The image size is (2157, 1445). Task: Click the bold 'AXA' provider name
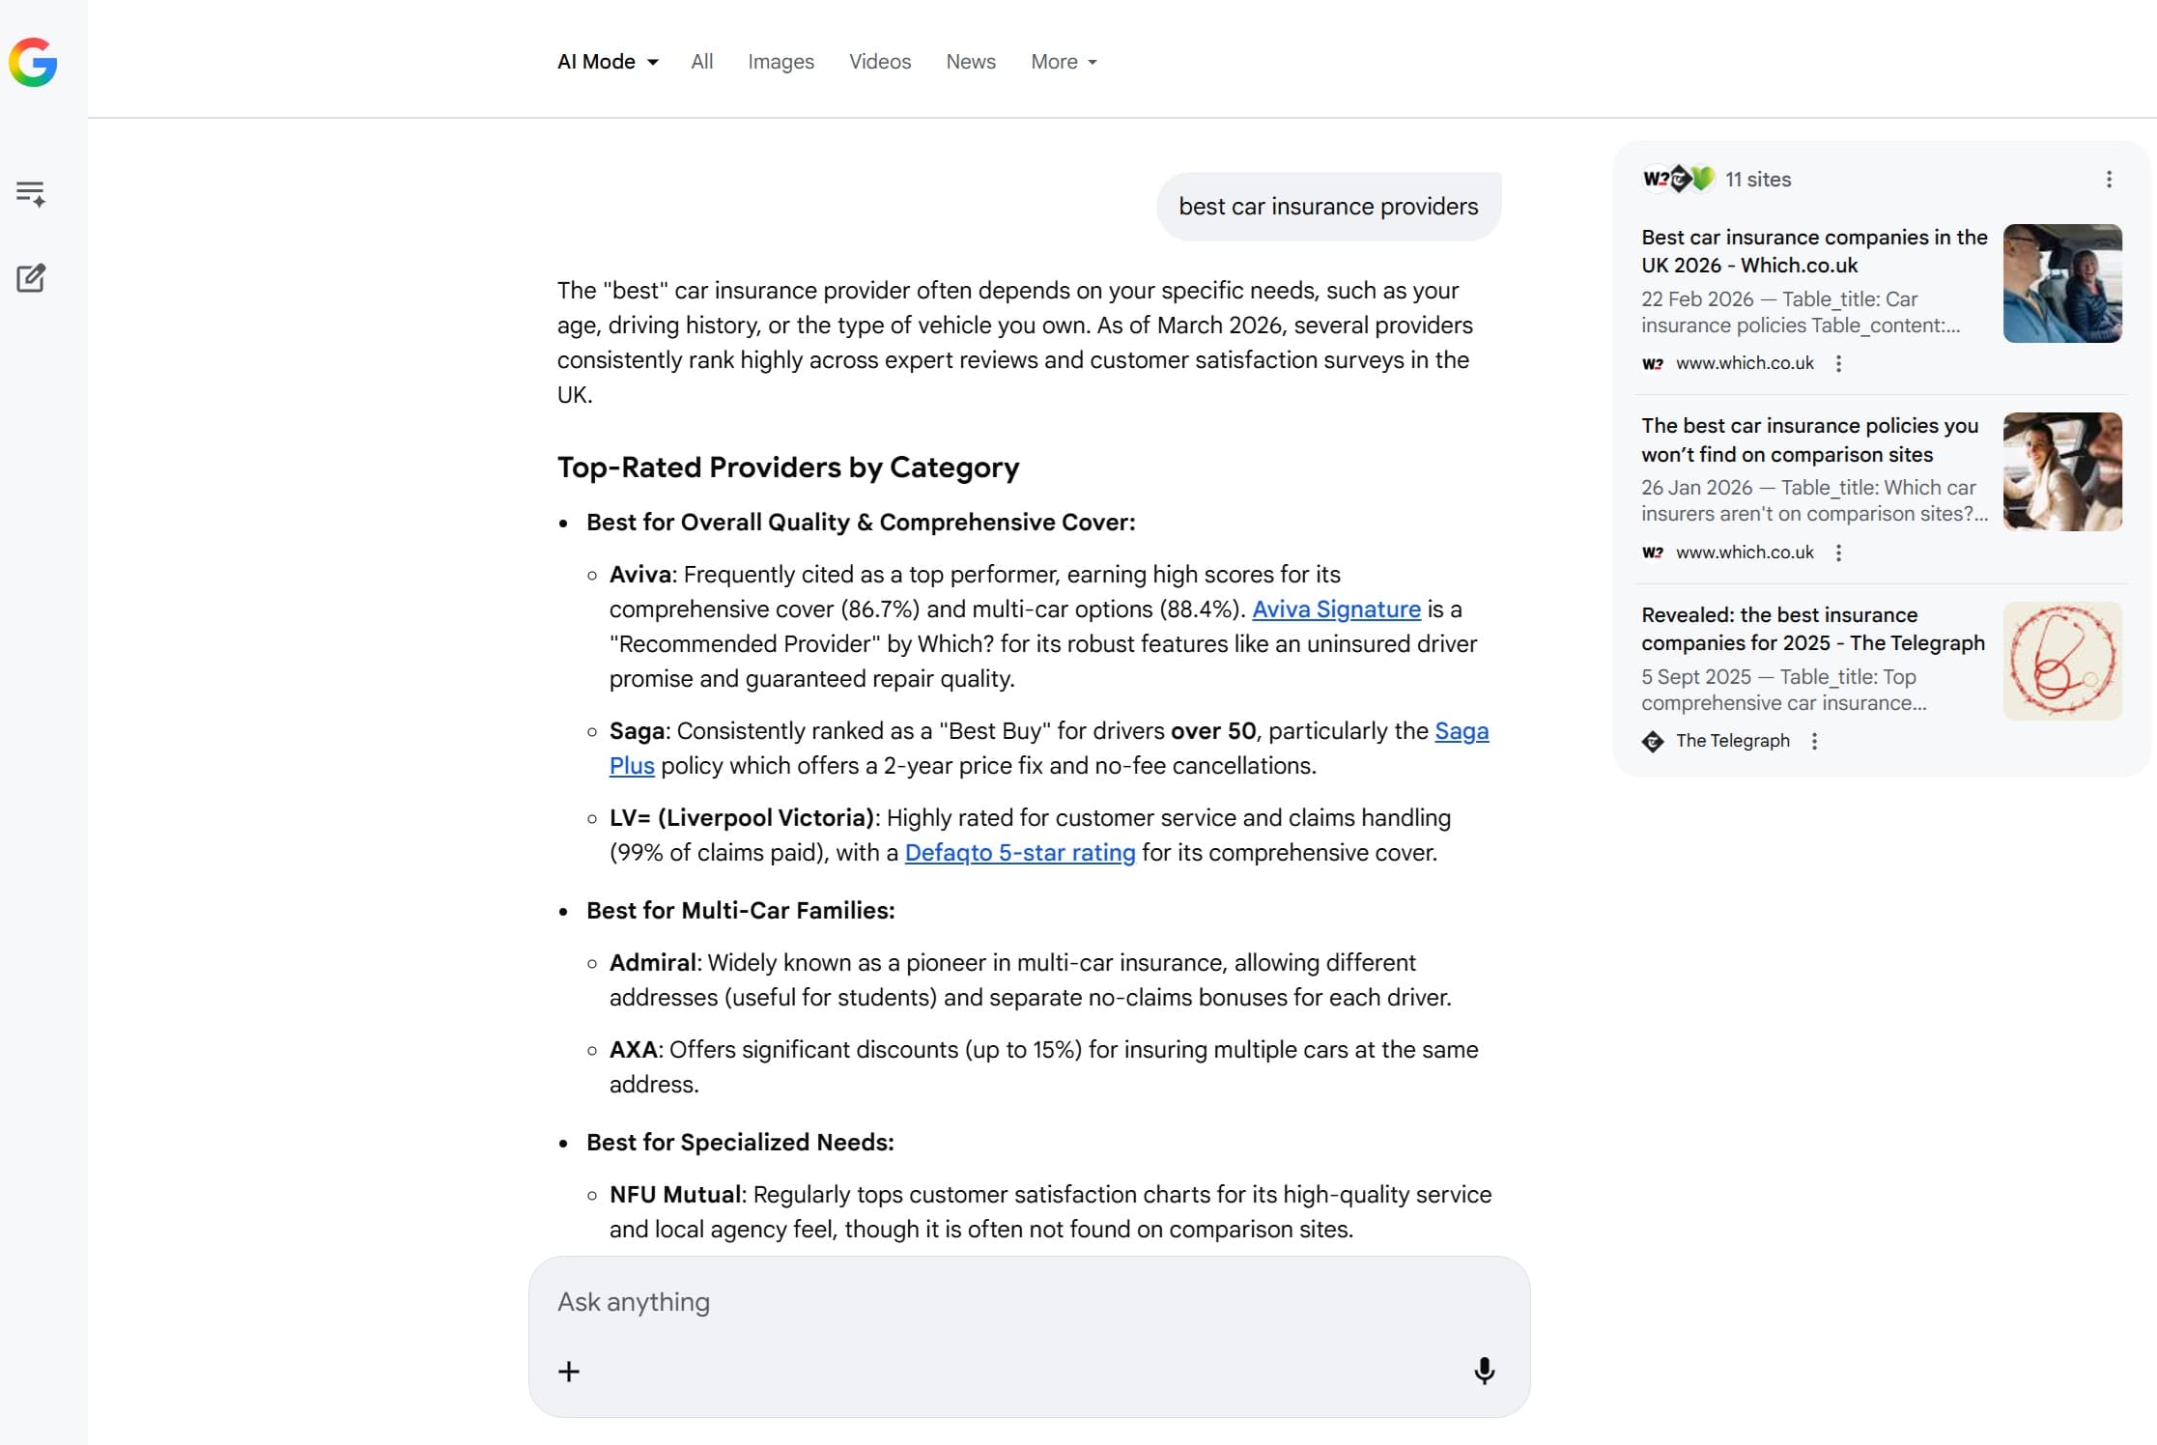[x=634, y=1050]
